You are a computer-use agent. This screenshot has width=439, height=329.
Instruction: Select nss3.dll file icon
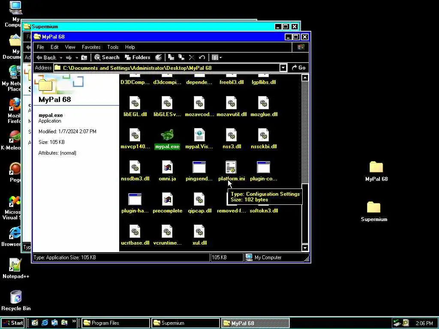232,135
